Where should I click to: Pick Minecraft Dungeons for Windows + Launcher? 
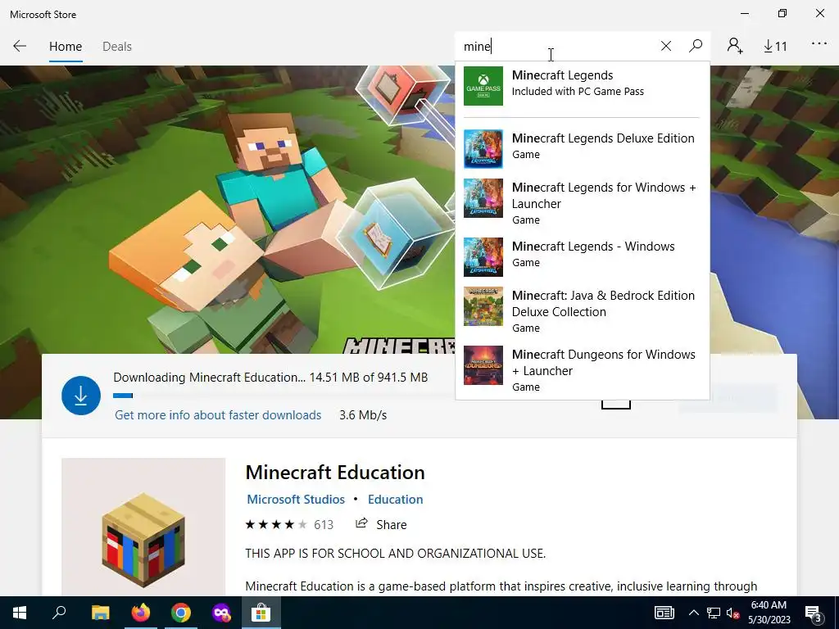(x=583, y=370)
